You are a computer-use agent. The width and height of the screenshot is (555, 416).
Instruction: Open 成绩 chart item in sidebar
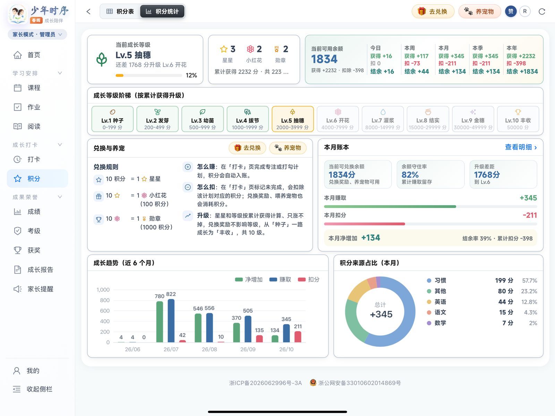(x=37, y=211)
